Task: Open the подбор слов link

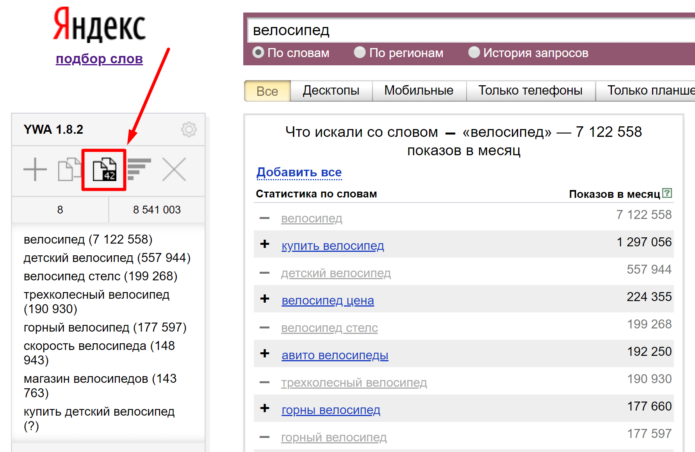Action: 99,59
